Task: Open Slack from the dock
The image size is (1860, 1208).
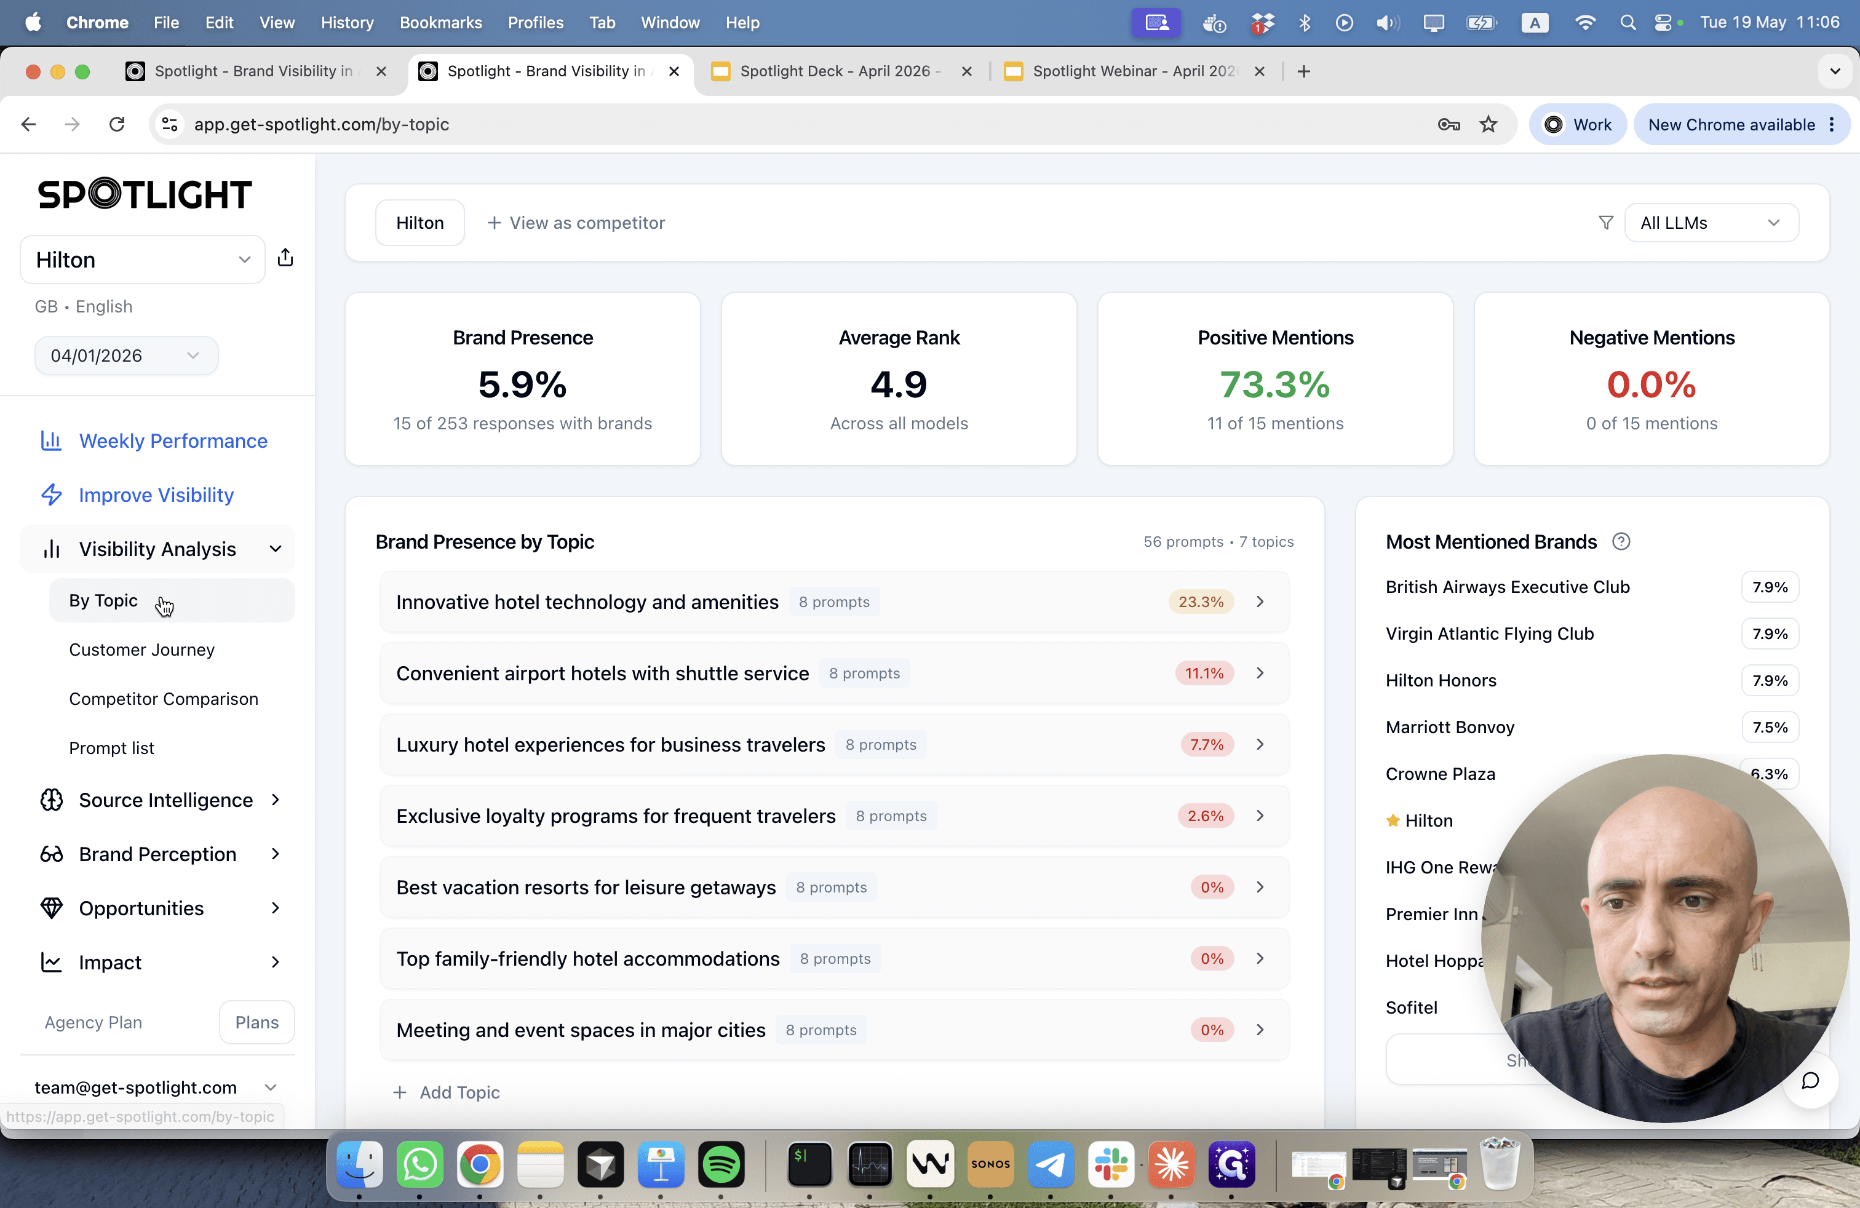Action: coord(1111,1164)
